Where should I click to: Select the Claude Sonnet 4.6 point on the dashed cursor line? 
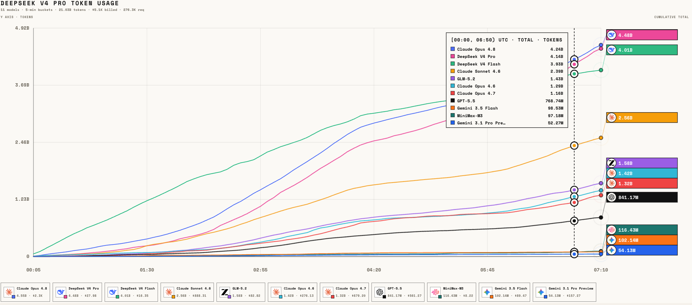coord(574,145)
